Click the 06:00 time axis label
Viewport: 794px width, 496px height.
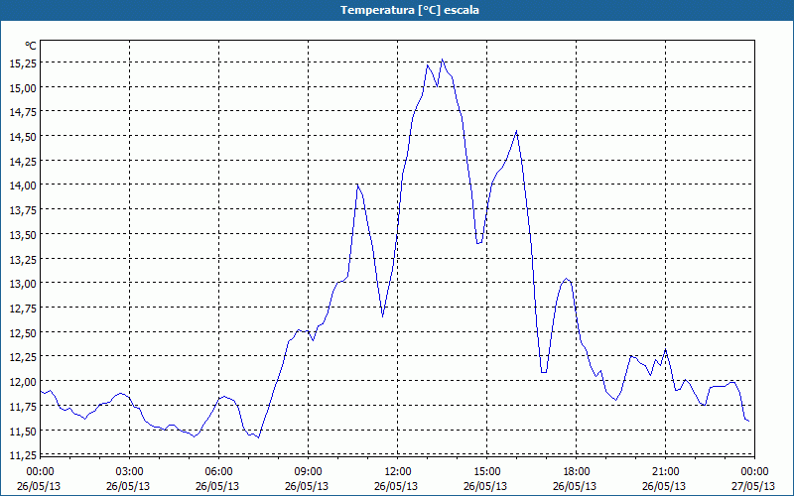[x=218, y=472]
